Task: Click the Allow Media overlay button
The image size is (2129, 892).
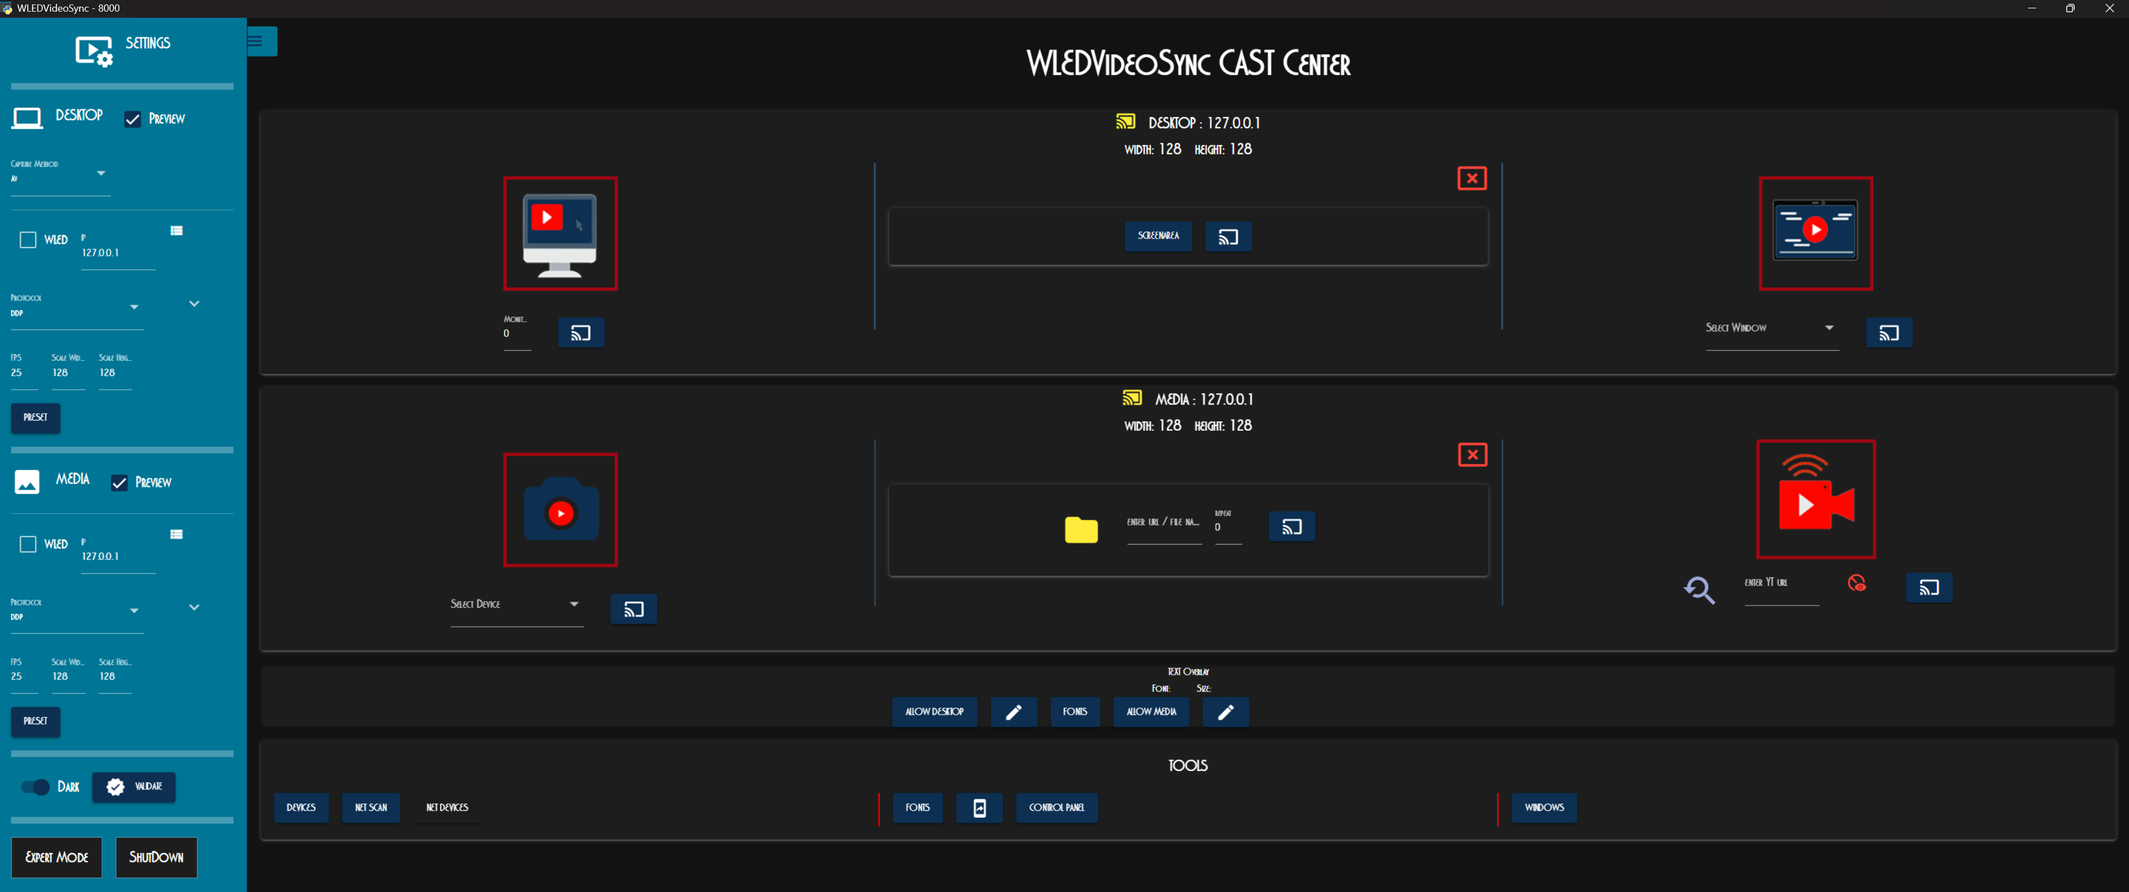Action: tap(1151, 712)
